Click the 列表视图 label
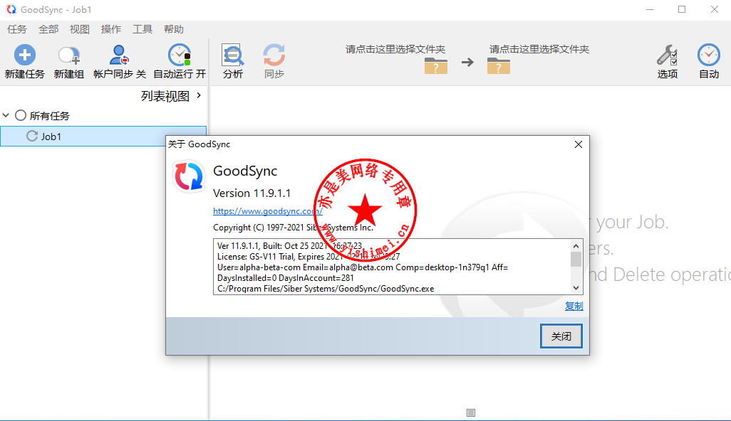The image size is (731, 421). (165, 96)
